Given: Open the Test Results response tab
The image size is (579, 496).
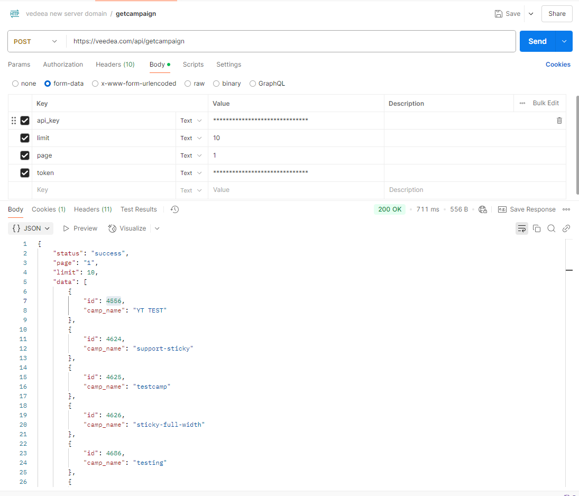Looking at the screenshot, I should 139,209.
